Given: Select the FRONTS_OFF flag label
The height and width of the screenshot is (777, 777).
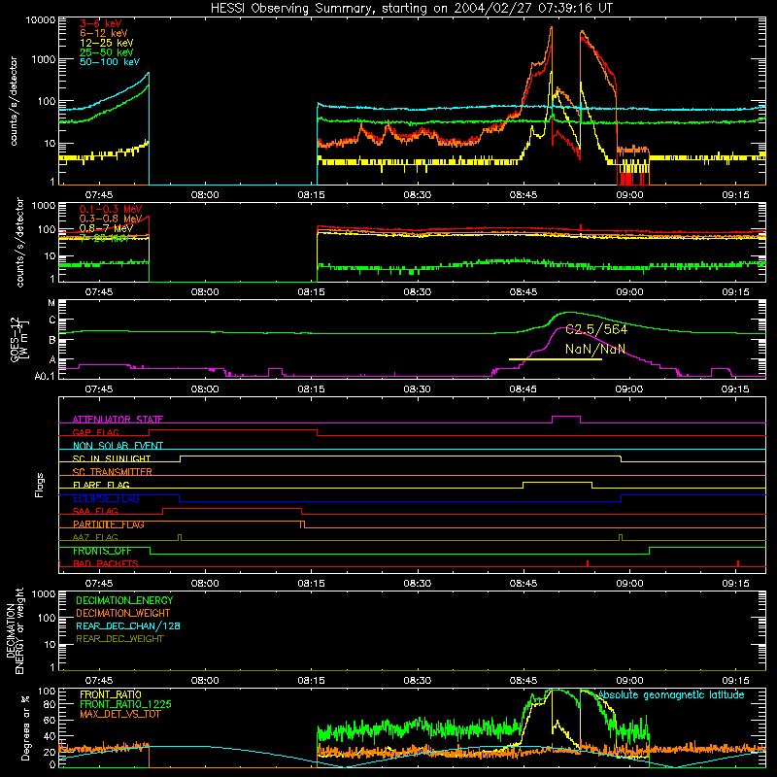Looking at the screenshot, I should [x=103, y=551].
